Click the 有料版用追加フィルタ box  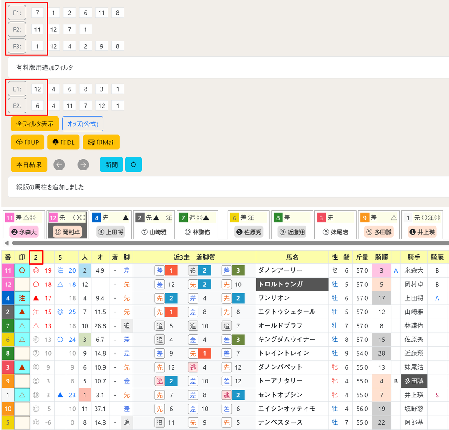(x=229, y=67)
